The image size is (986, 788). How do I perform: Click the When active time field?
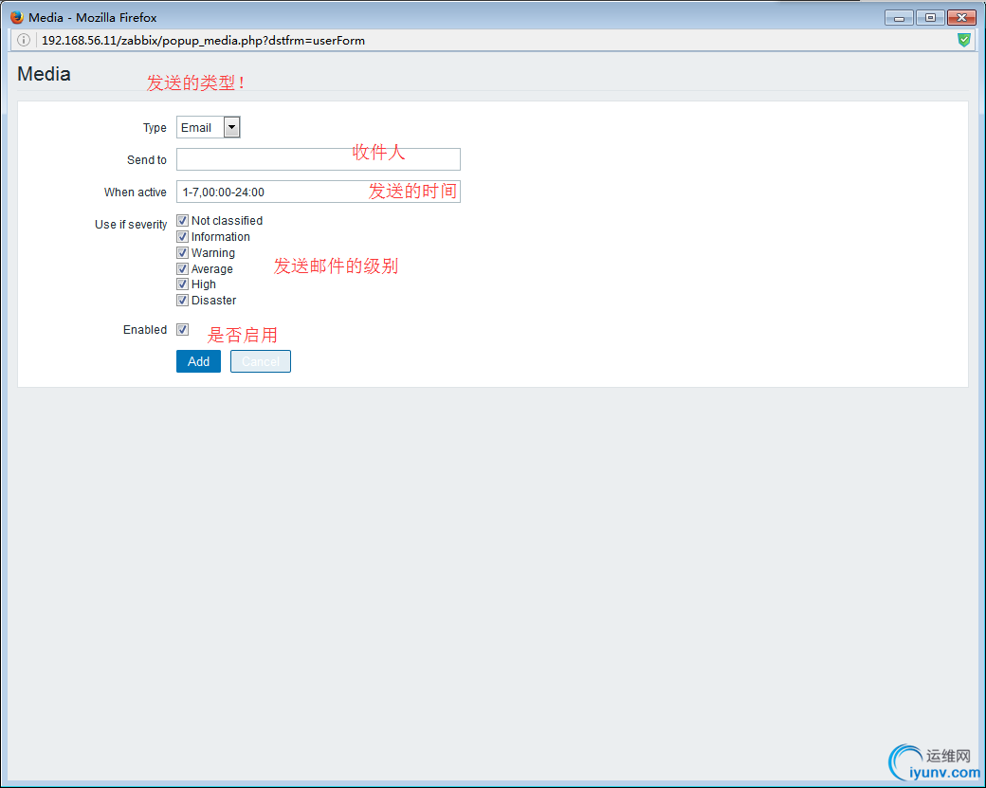(x=319, y=192)
